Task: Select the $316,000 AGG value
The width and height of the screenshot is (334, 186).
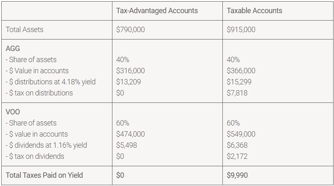Action: click(x=131, y=71)
